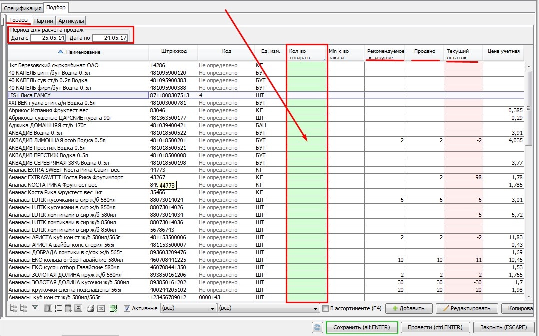Click the calculator icon in table toolbar
Screen dimensions: 539x336
[x=68, y=308]
